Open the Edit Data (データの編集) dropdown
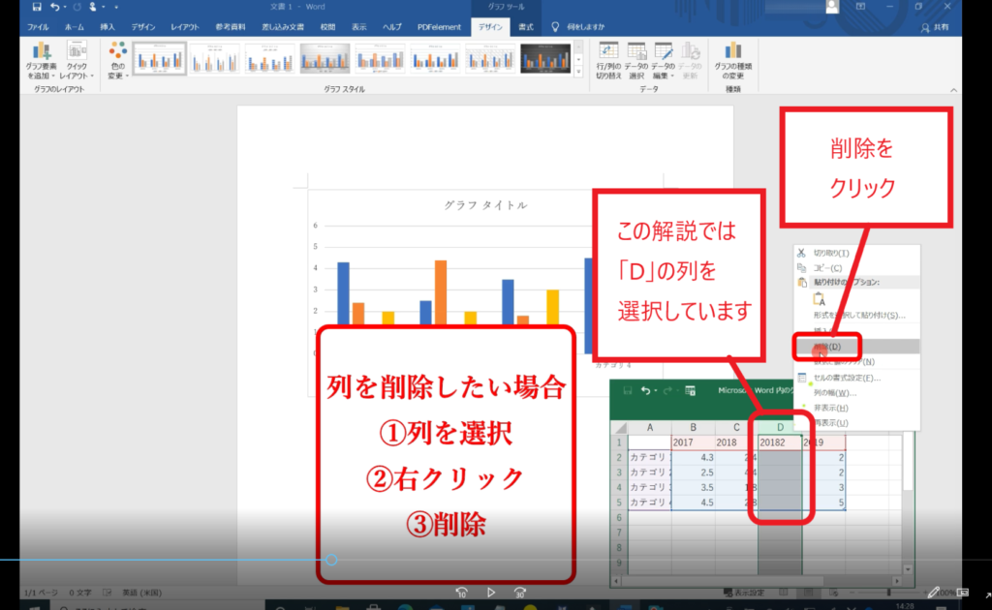Screen dimensions: 992x610 (x=664, y=59)
